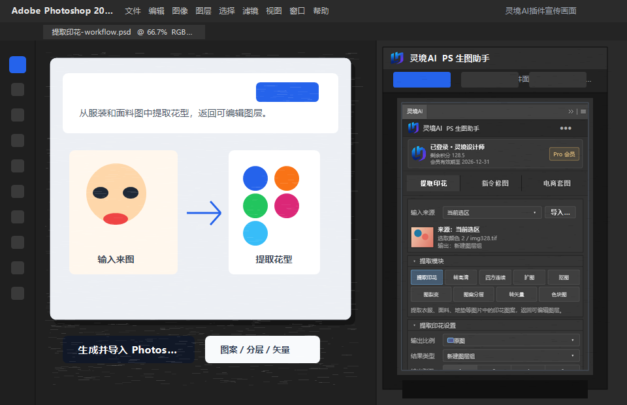The image size is (627, 405).
Task: Select the blue highlighted tool in left toolbar
Action: pos(18,65)
